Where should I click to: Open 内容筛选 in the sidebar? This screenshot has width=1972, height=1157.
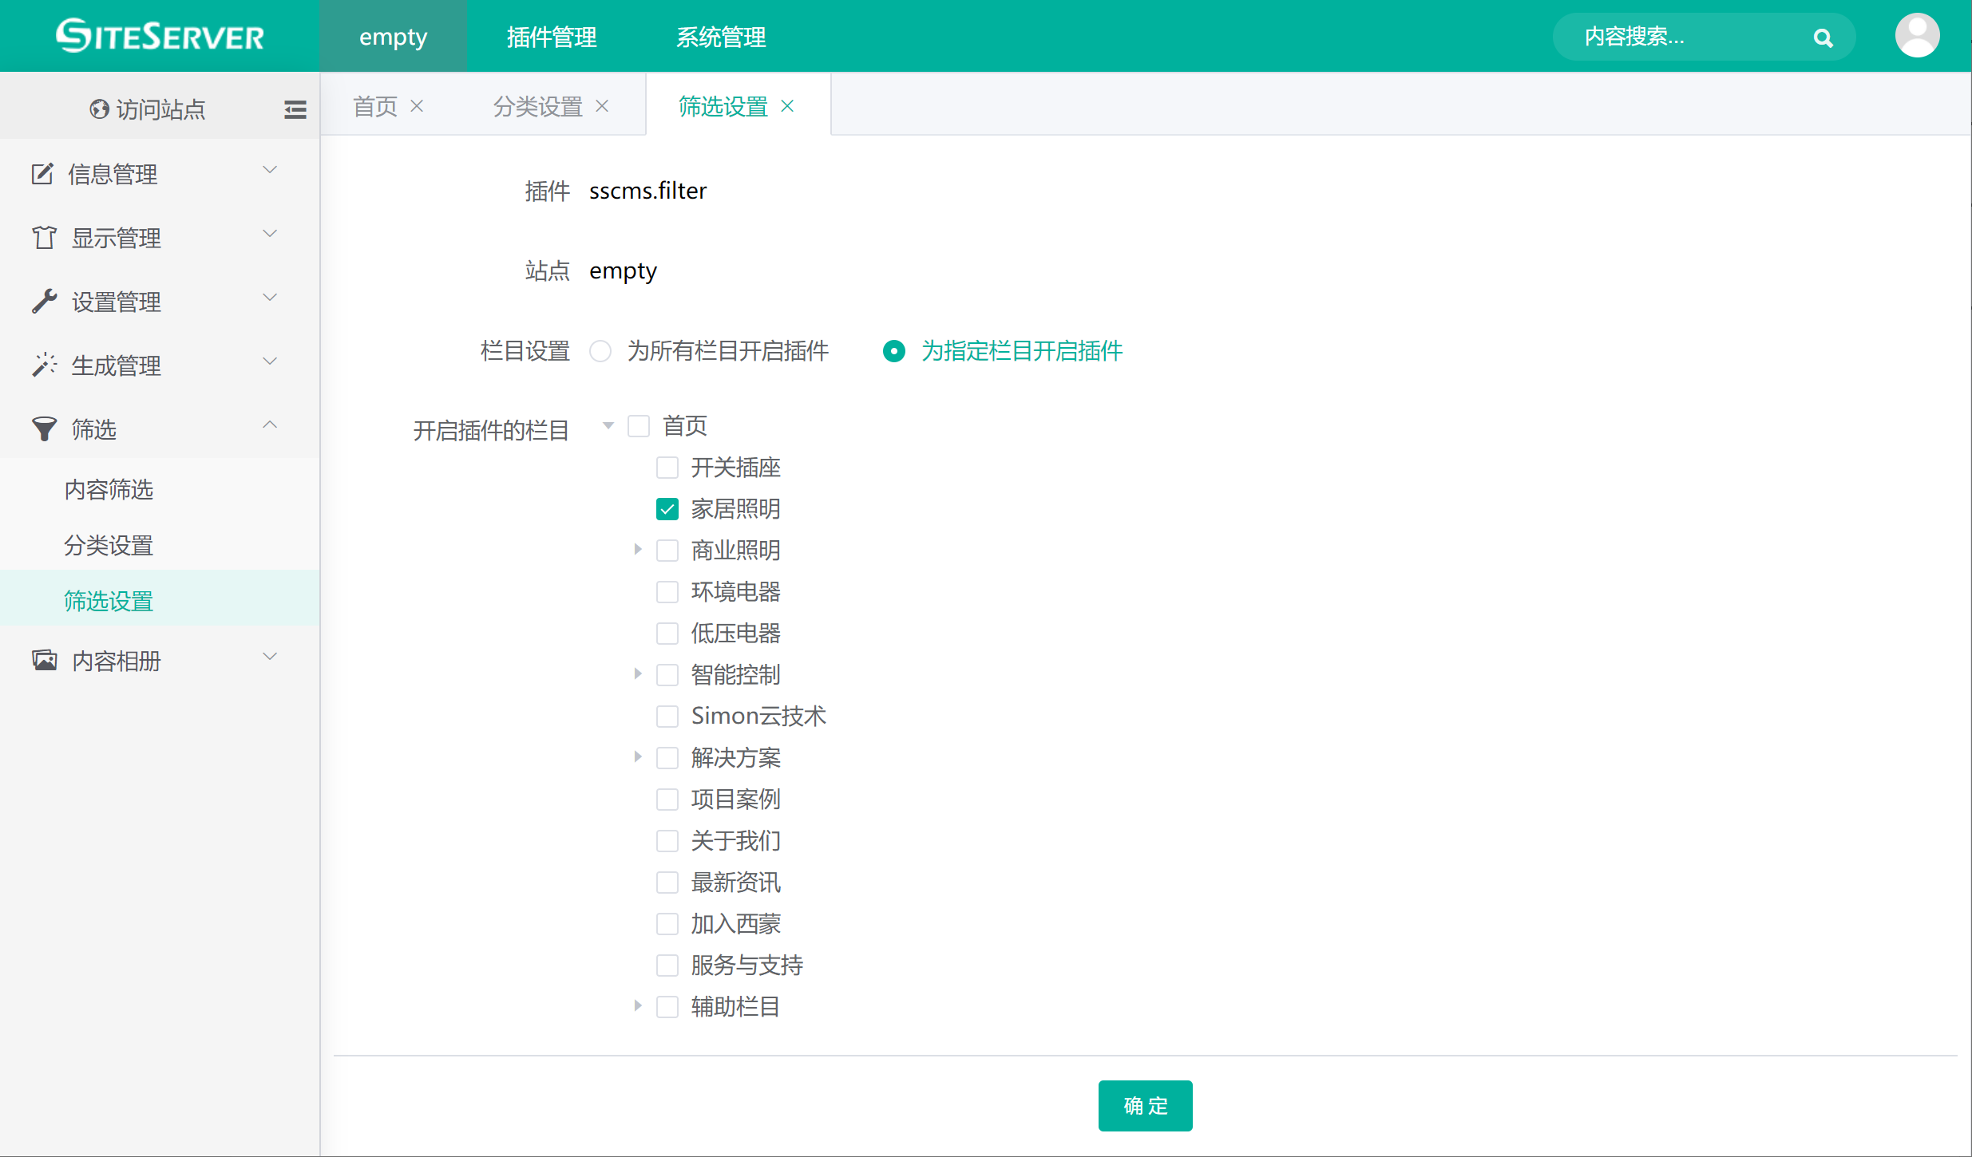click(109, 489)
